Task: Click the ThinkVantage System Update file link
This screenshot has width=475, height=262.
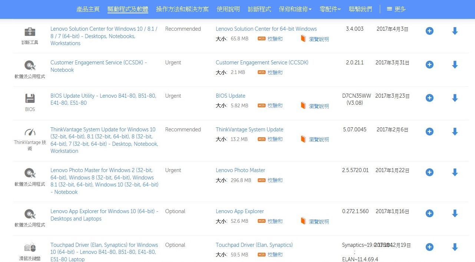Action: click(249, 130)
